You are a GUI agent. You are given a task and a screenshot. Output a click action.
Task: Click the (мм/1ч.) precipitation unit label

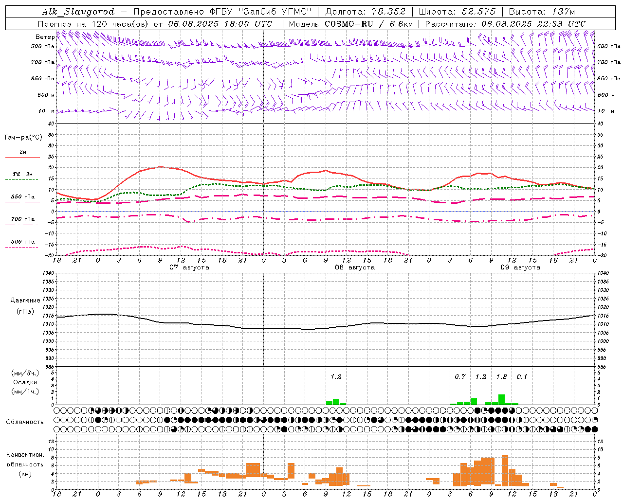tap(25, 391)
